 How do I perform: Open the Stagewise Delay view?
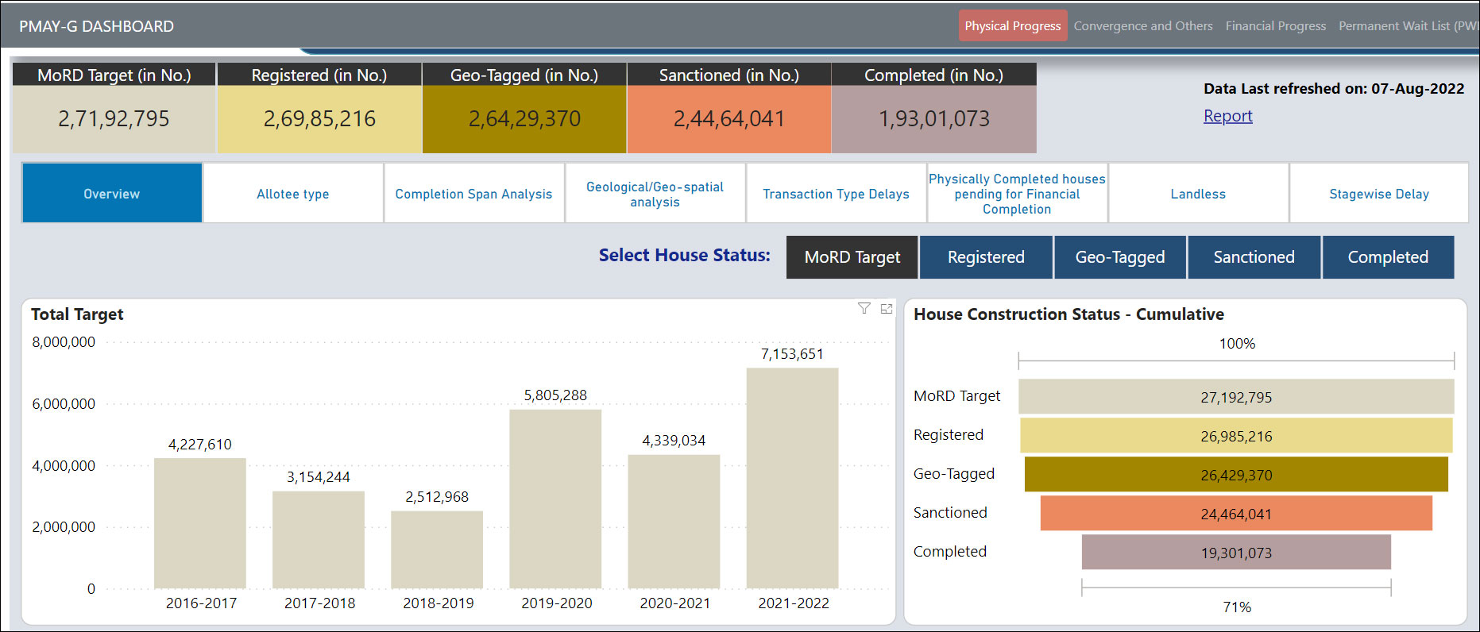(x=1378, y=194)
